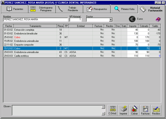
Task: Click the Nº Historial field
Action: 76,20
